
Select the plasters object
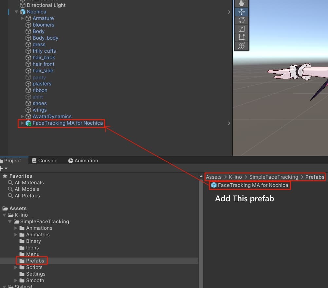tap(42, 84)
